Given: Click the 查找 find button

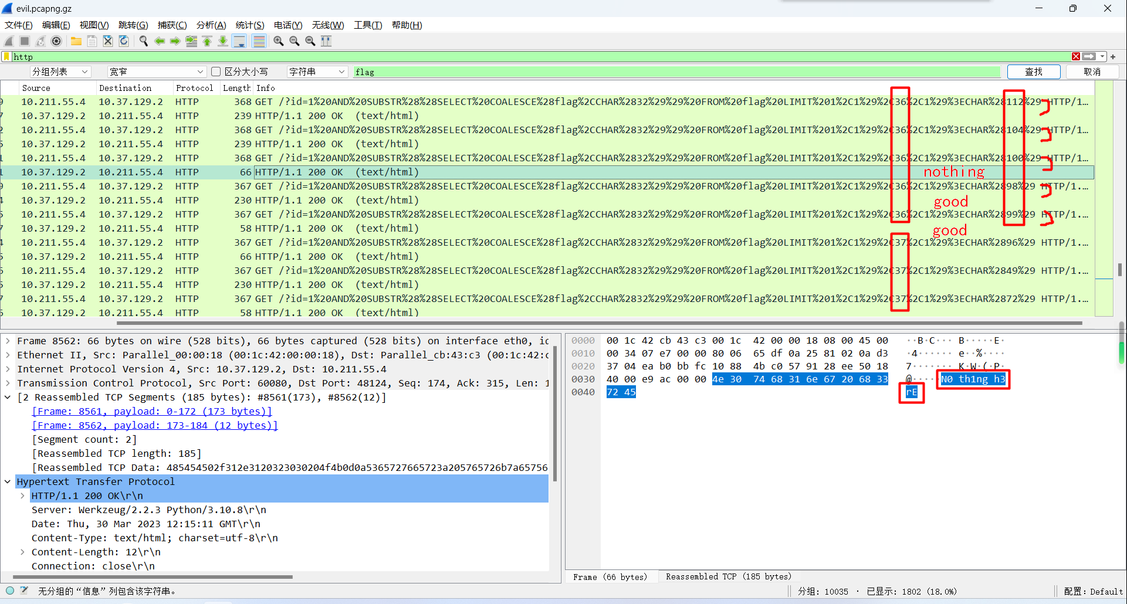Looking at the screenshot, I should coord(1033,72).
